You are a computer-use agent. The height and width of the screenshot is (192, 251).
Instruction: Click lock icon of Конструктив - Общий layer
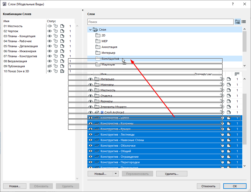point(222,151)
